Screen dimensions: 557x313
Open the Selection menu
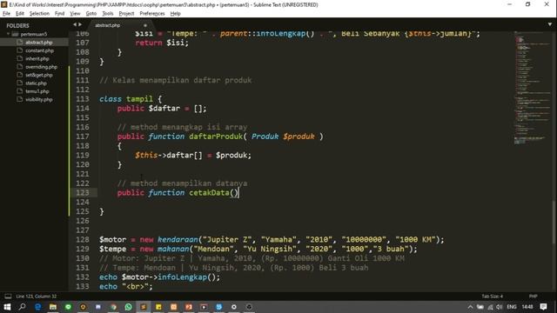click(x=39, y=14)
